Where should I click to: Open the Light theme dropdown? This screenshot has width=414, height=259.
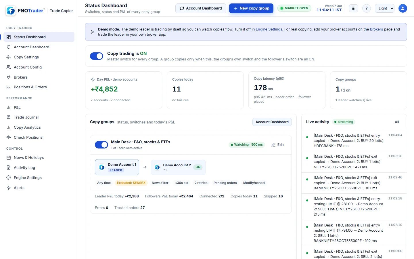[x=385, y=8]
